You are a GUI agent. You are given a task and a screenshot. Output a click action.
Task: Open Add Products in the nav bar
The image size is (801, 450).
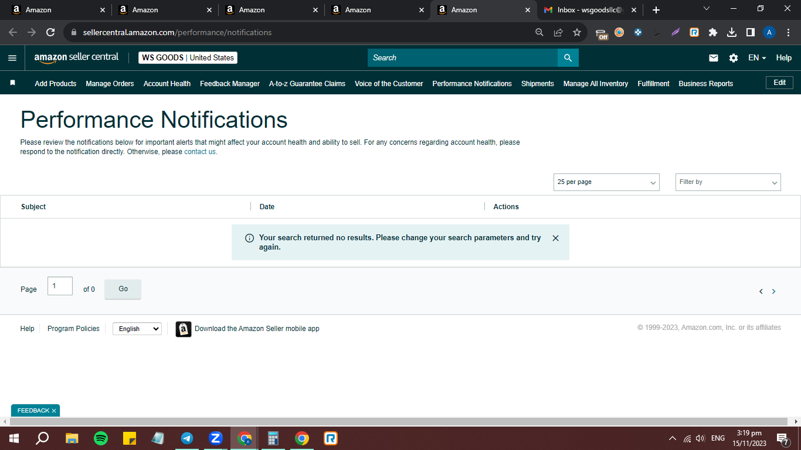click(x=56, y=84)
